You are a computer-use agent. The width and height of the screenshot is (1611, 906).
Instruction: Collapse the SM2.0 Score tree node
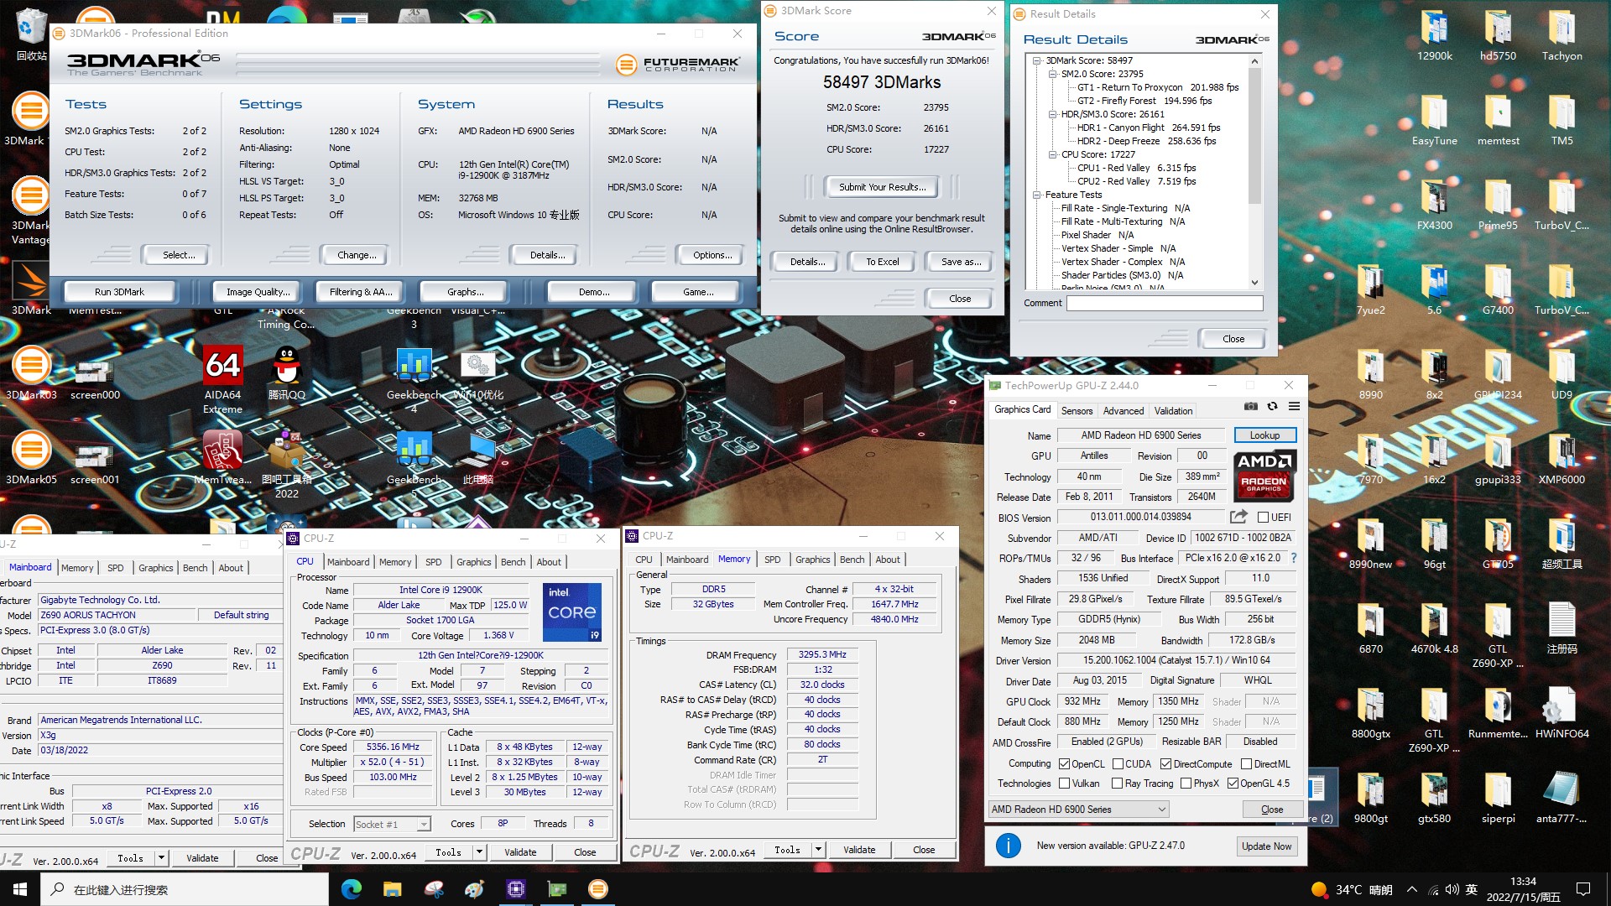[x=1052, y=74]
